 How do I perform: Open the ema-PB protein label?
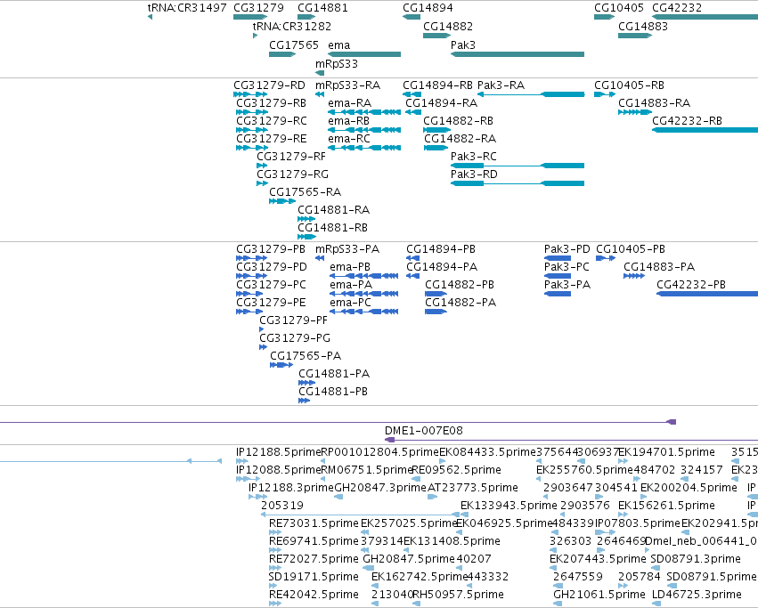point(350,267)
